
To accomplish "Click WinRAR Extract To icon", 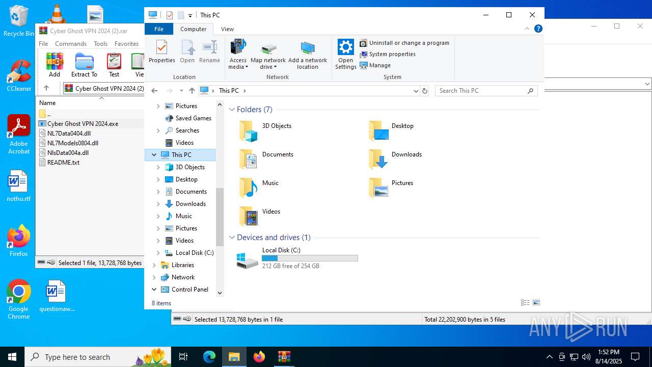I will pyautogui.click(x=84, y=65).
